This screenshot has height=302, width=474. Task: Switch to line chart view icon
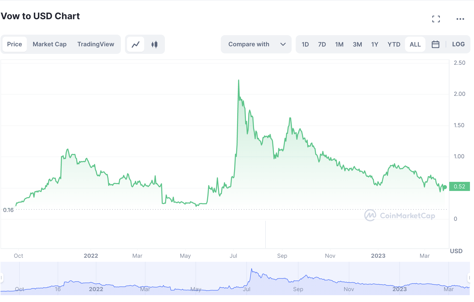136,45
